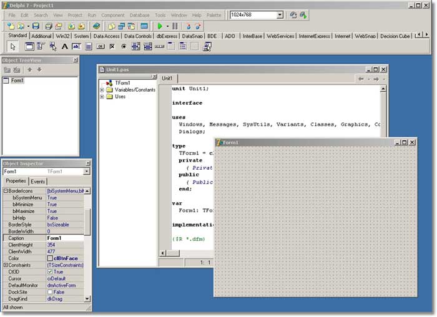Click the View Form toolbar icon
This screenshot has height=317, width=437.
tap(121, 26)
